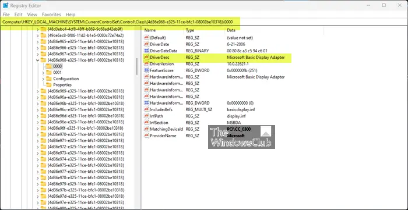Select the {4d36e979-e325-11ce-bfc1-08002be10318} key label

86,184
